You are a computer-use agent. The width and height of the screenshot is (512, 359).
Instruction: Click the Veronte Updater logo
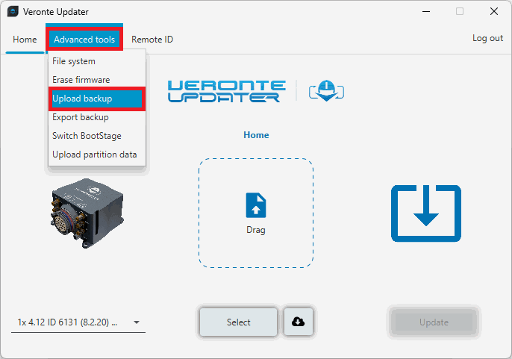click(224, 91)
